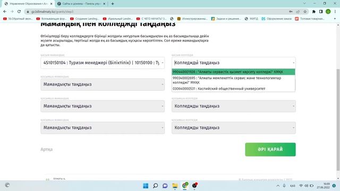Close the Сайты и домены tab
Screen dimensions: 340x191
pos(104,4)
